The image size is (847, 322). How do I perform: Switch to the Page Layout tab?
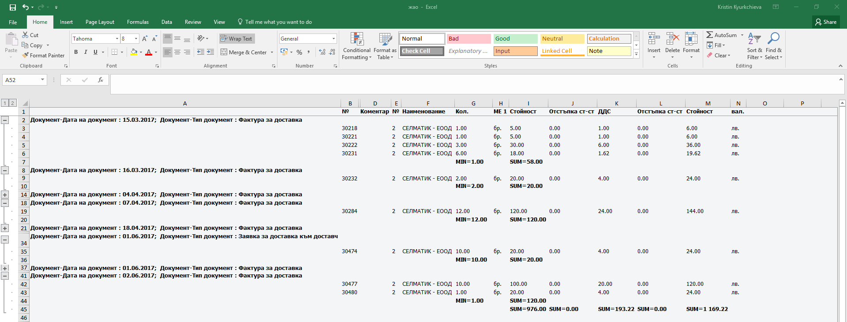(100, 22)
